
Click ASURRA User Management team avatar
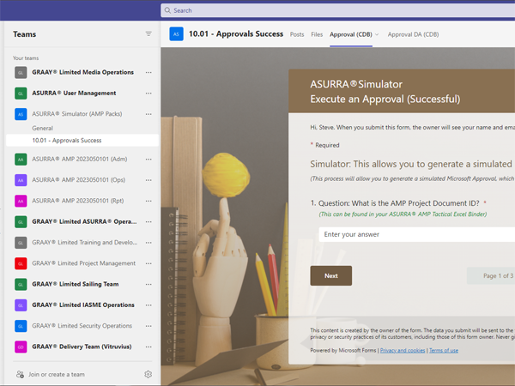tap(21, 93)
